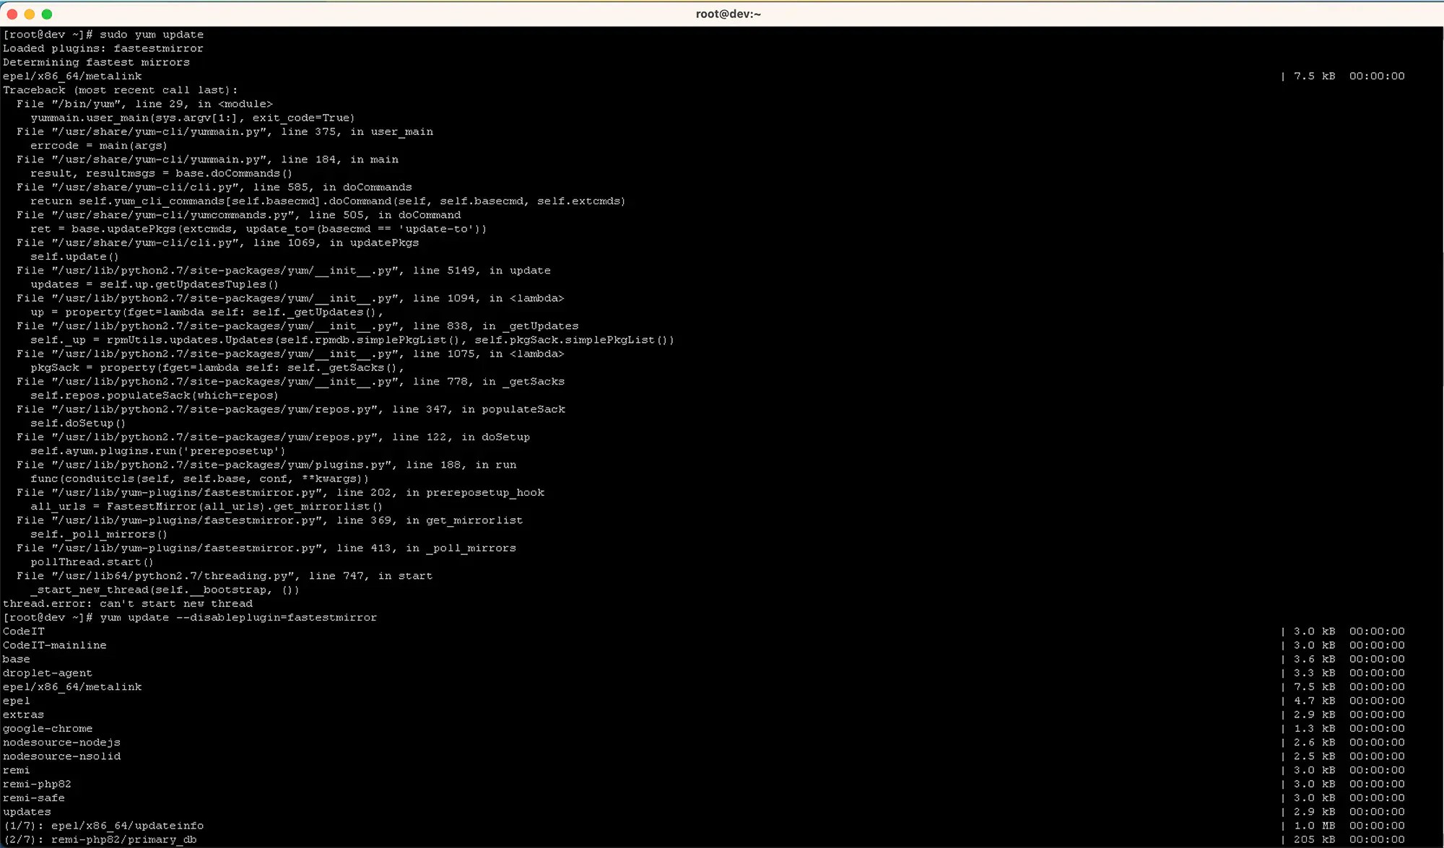Image resolution: width=1444 pixels, height=848 pixels.
Task: Click the 'nodesource-nodejs' repository entry
Action: pos(62,742)
